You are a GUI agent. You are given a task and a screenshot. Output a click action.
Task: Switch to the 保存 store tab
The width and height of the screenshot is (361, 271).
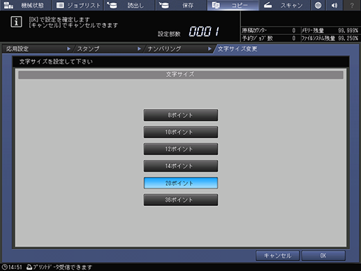point(181,5)
